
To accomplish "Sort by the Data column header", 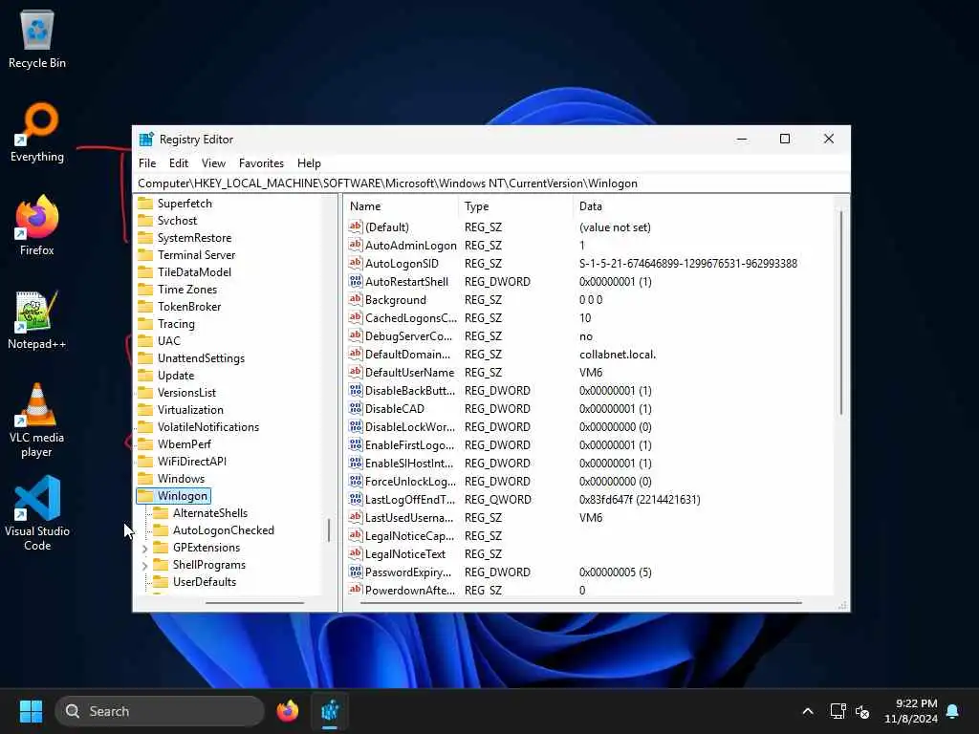I will pos(703,206).
